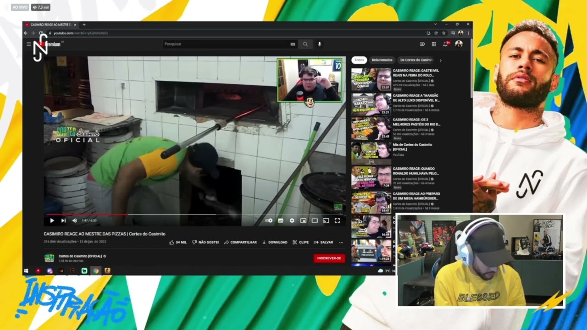
Task: Click the red INSCREVER-SE subscribe button
Action: pos(329,258)
